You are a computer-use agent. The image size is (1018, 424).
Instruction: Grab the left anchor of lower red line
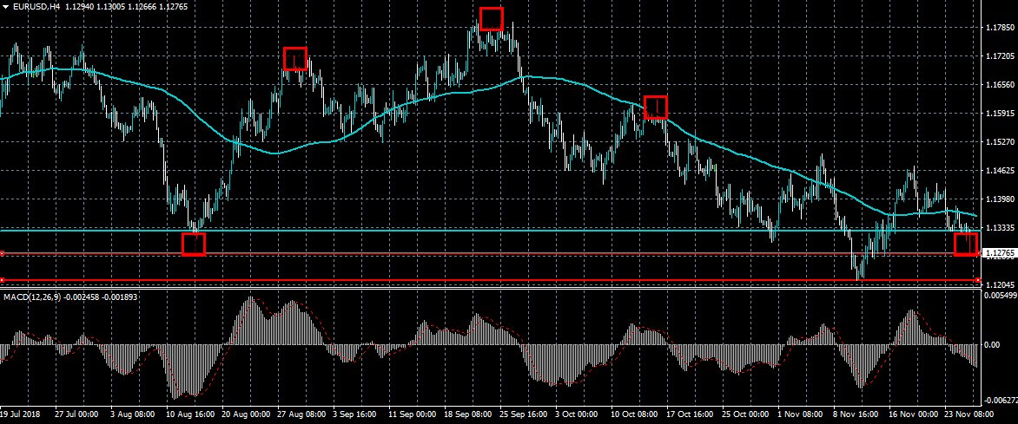pyautogui.click(x=2, y=280)
